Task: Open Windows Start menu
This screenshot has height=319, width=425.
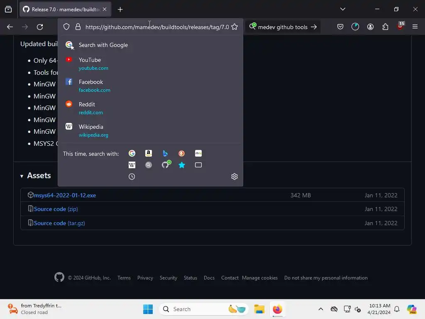Action: pos(148,309)
